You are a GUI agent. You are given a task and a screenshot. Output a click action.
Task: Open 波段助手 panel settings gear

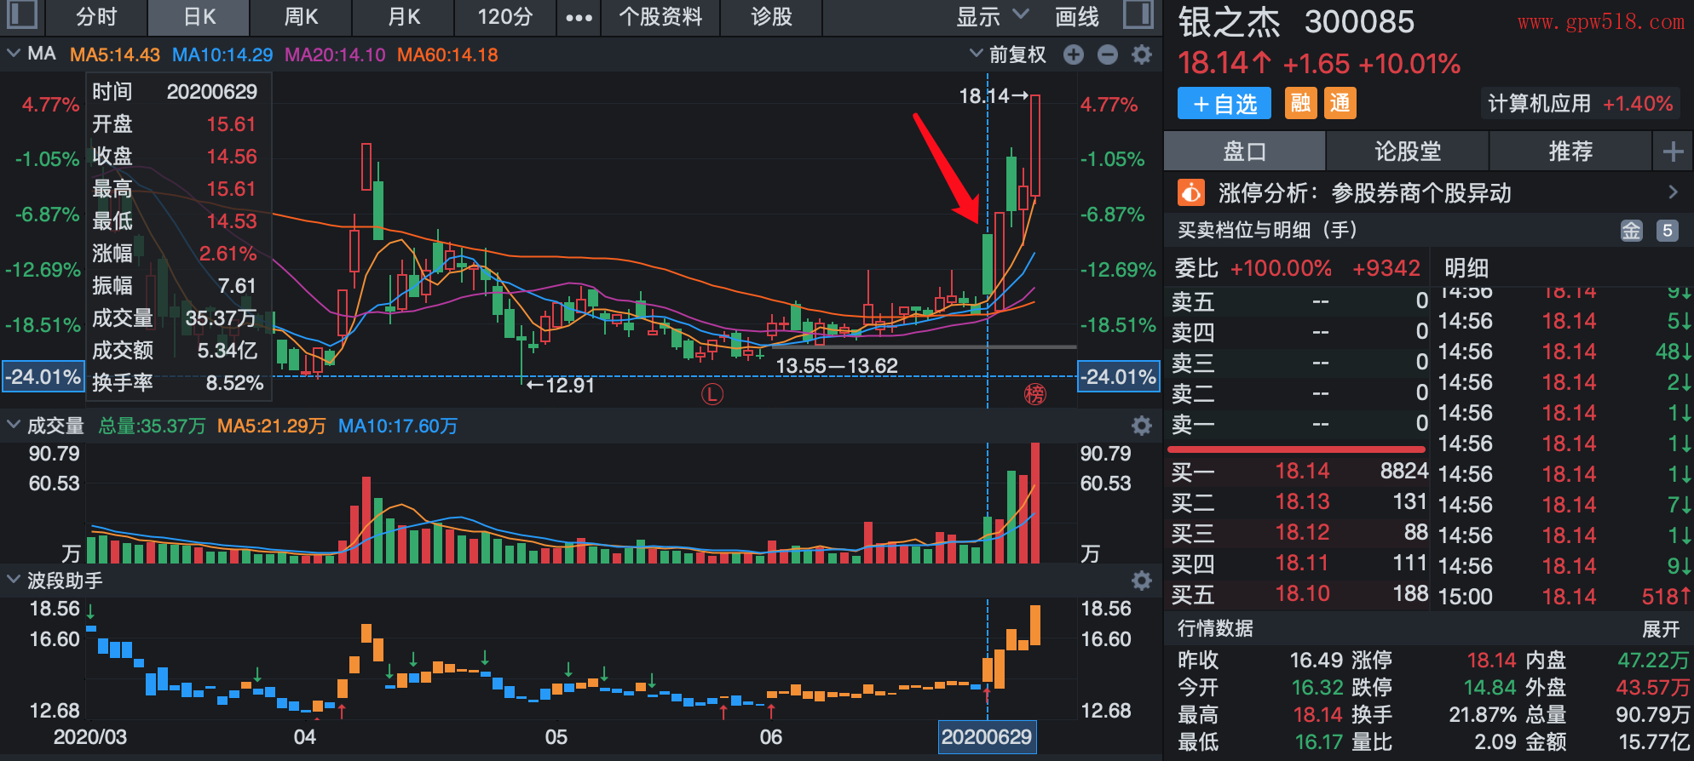1142,581
